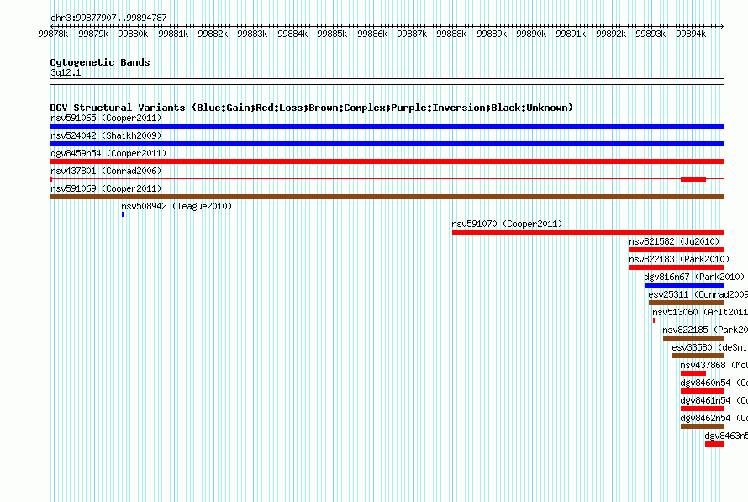
Task: Click the nsv822183 (Park2010) red bar
Action: click(x=677, y=267)
